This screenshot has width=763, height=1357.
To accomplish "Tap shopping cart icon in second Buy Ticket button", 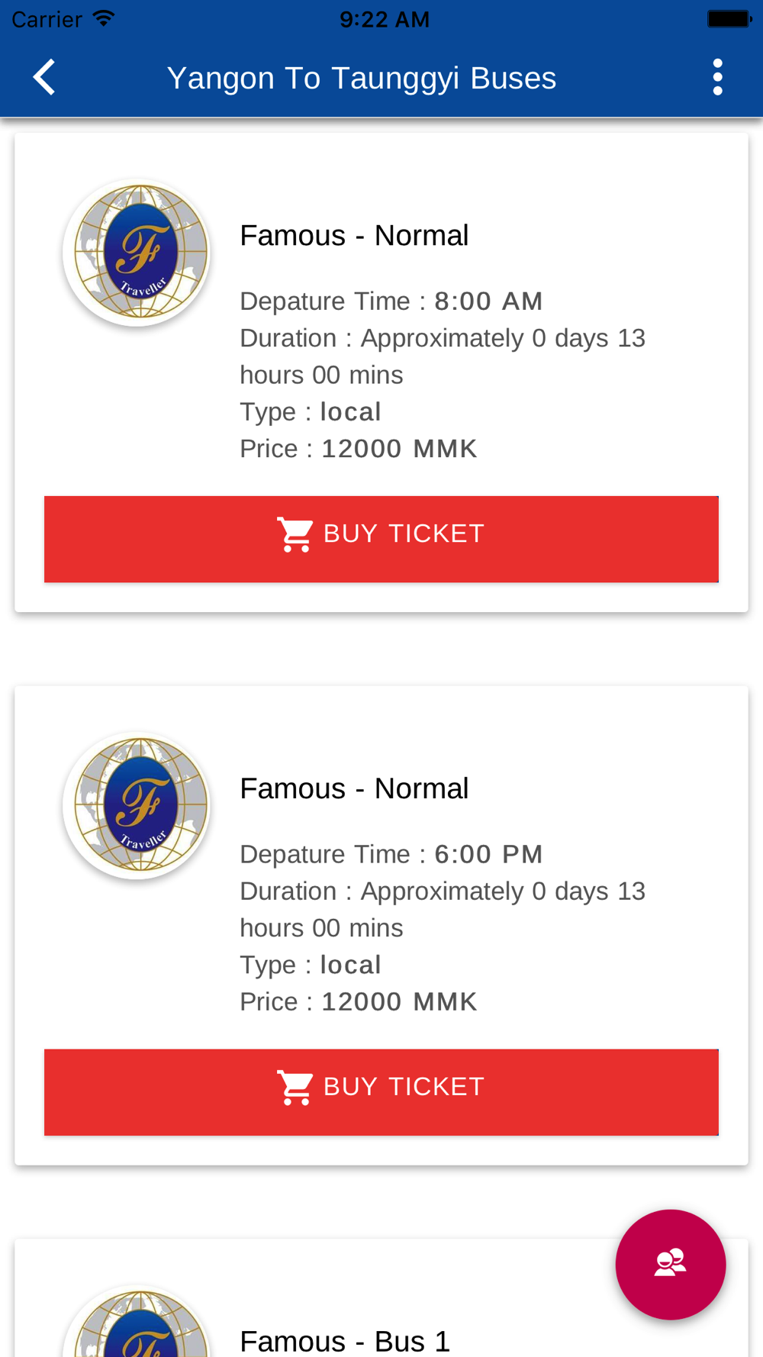I will pyautogui.click(x=295, y=1088).
